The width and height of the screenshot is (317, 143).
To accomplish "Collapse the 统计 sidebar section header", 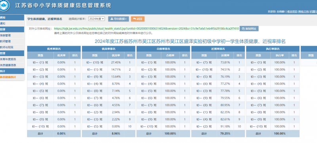I will (12, 71).
